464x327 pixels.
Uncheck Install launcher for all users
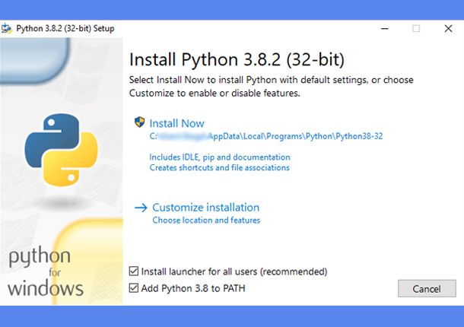pos(134,271)
